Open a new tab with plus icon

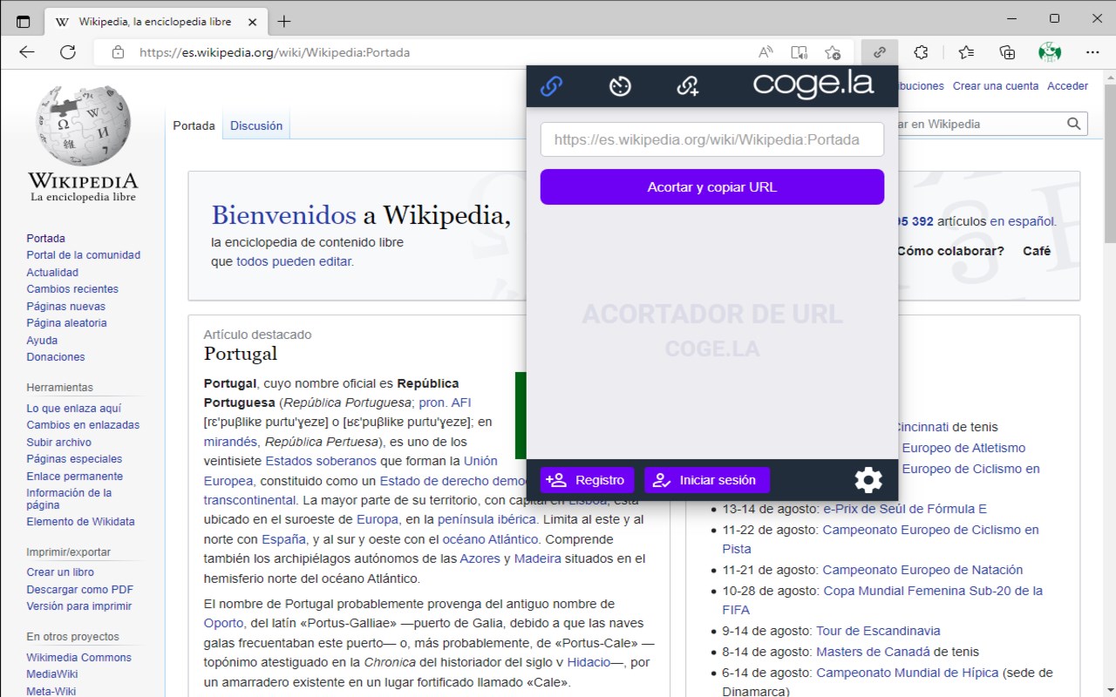tap(284, 21)
